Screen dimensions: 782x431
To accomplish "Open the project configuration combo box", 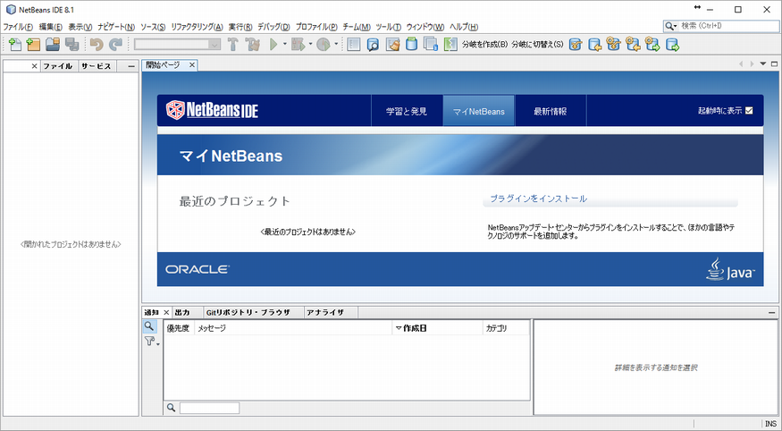I will [177, 45].
